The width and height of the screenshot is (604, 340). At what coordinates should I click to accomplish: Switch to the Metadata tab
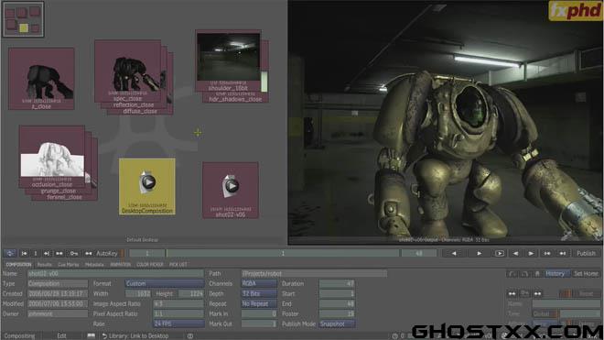tap(94, 265)
